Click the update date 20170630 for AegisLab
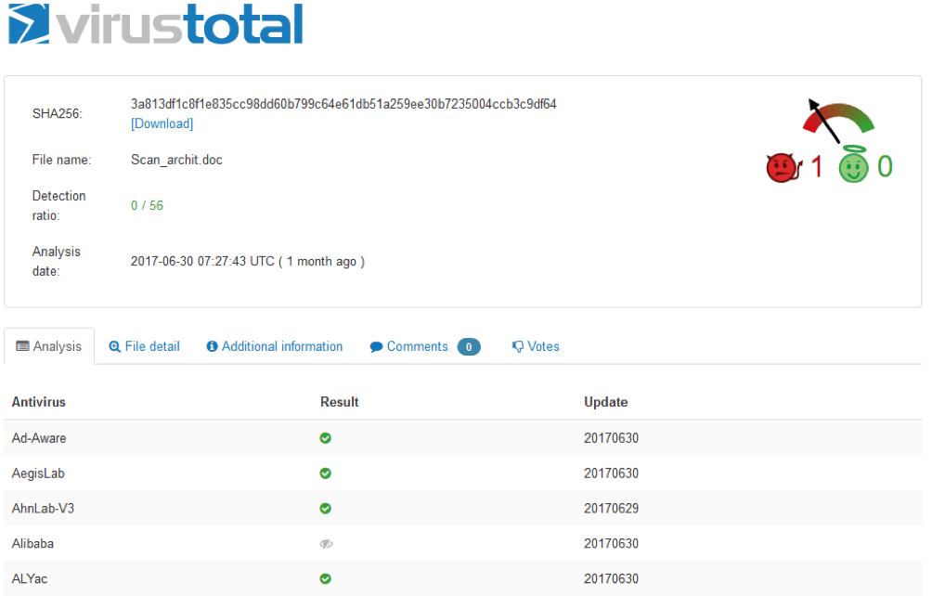Viewport: 932px width, 596px height. [x=611, y=473]
